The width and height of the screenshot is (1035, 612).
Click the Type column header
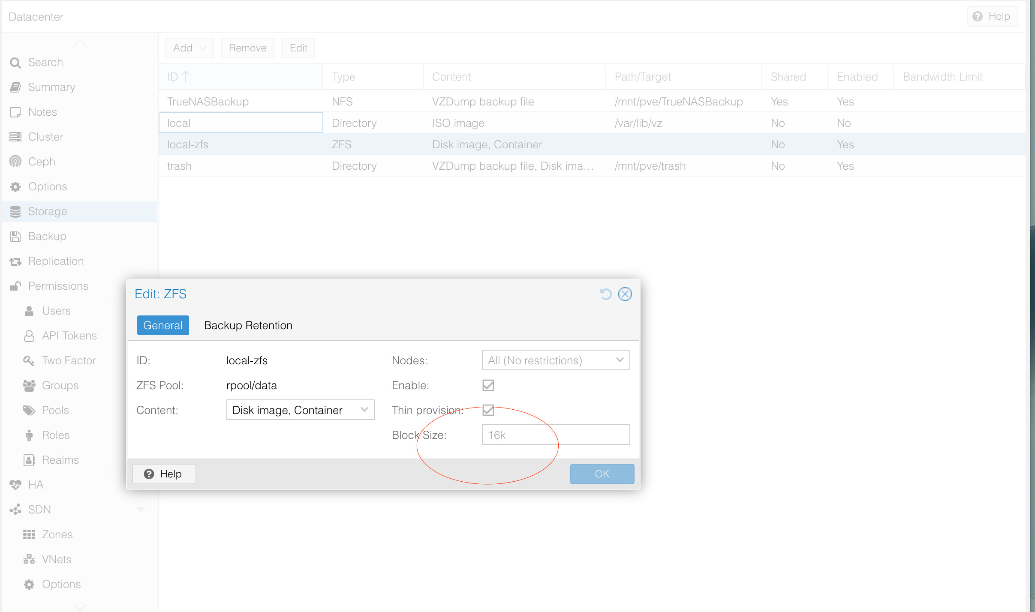click(373, 77)
